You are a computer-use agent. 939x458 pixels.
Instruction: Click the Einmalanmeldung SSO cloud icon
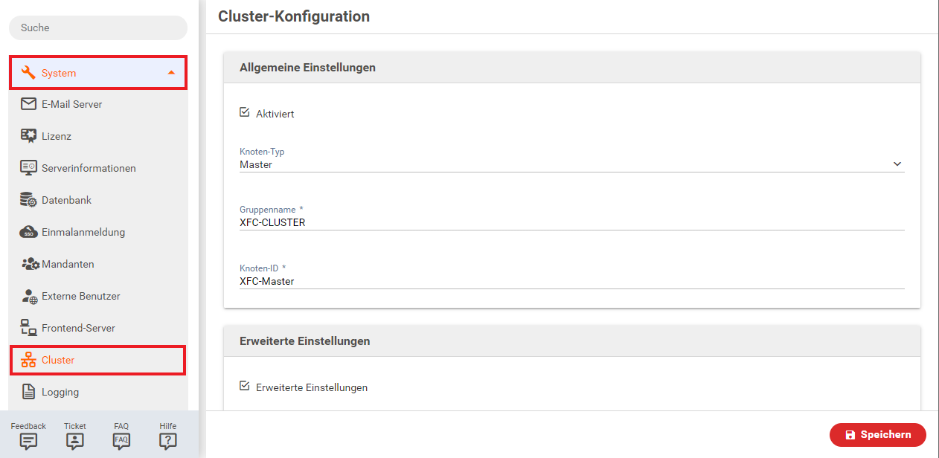pos(28,232)
